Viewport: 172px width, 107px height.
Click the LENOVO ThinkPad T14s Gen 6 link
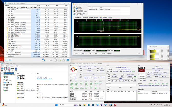tap(44, 79)
